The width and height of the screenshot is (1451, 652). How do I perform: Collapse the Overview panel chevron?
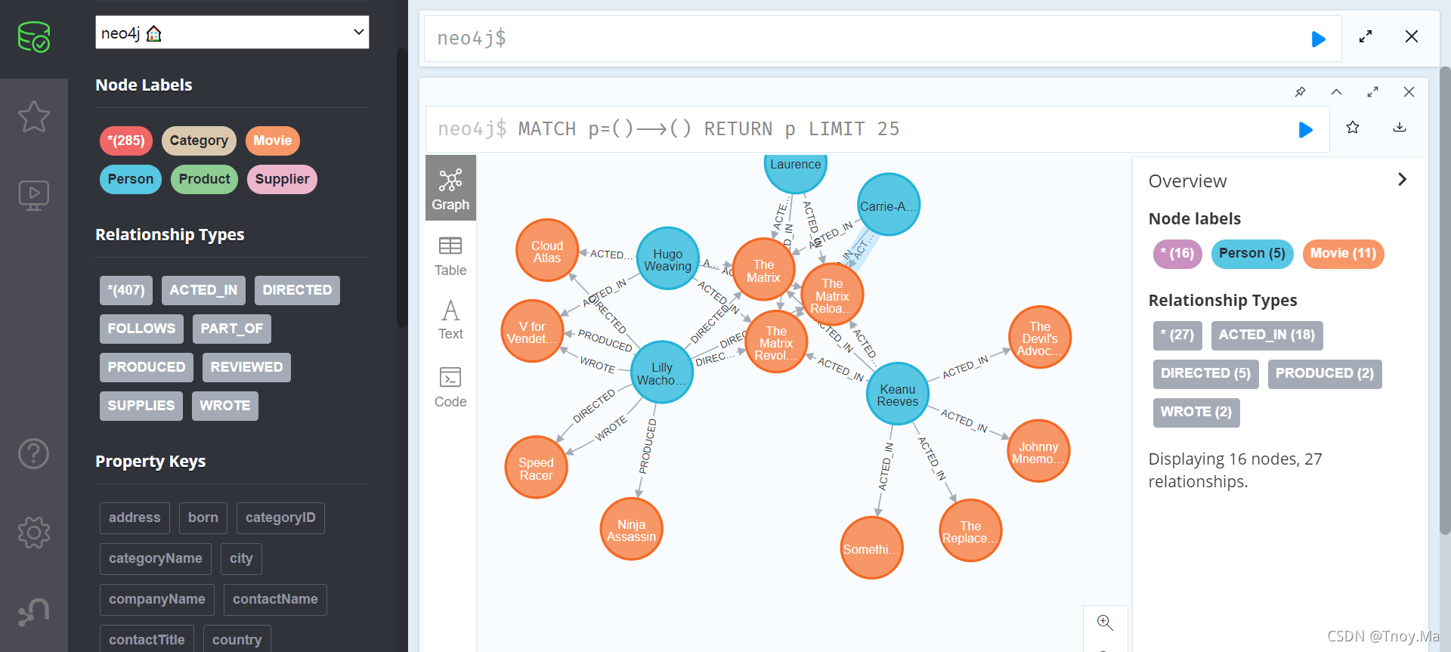click(x=1402, y=180)
